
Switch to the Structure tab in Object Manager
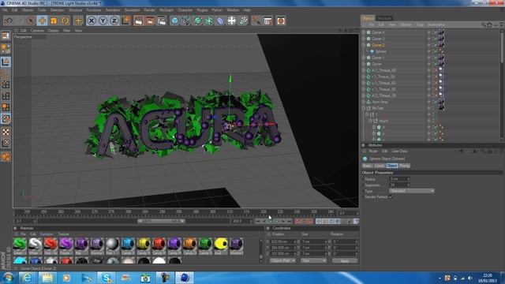[x=384, y=18]
